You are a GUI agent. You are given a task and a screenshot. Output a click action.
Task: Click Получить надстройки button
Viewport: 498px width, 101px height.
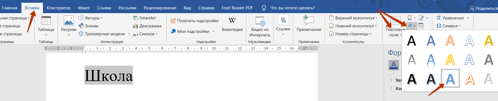[195, 21]
